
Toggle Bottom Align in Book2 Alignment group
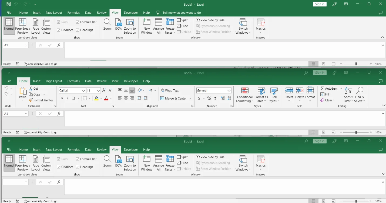coord(132,90)
